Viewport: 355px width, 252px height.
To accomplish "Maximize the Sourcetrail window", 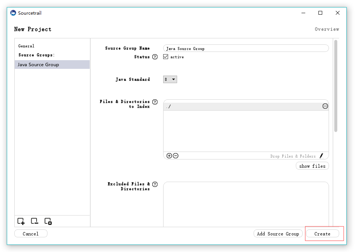I will click(x=320, y=13).
